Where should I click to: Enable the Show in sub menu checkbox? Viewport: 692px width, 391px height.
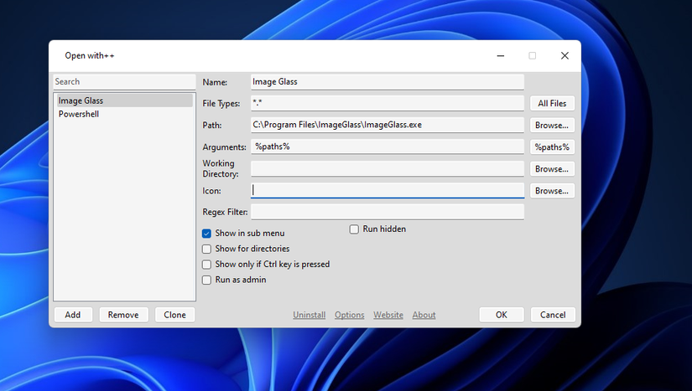pos(206,234)
